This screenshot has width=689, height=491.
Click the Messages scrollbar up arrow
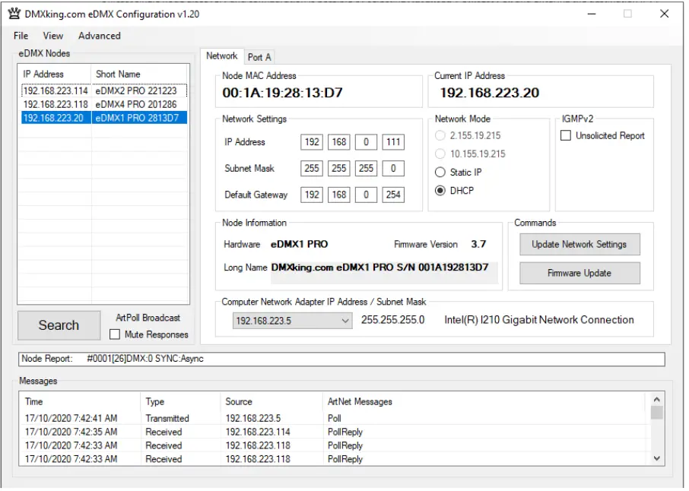pos(657,400)
